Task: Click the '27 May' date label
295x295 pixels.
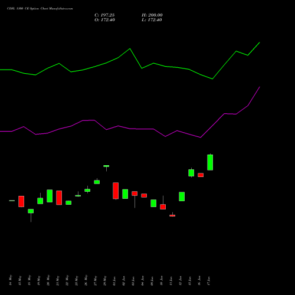Action: click(x=96, y=280)
